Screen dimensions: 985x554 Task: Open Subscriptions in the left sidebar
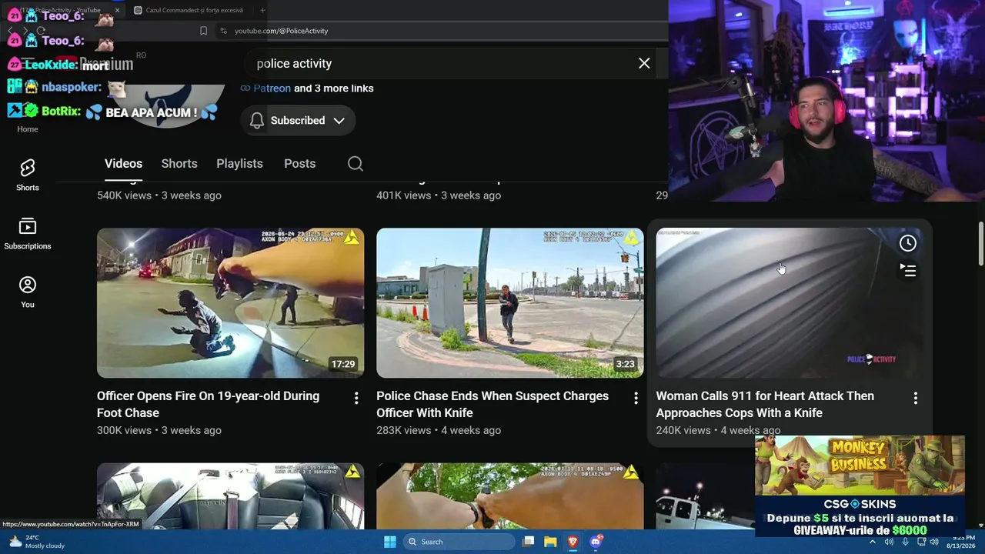click(x=28, y=233)
